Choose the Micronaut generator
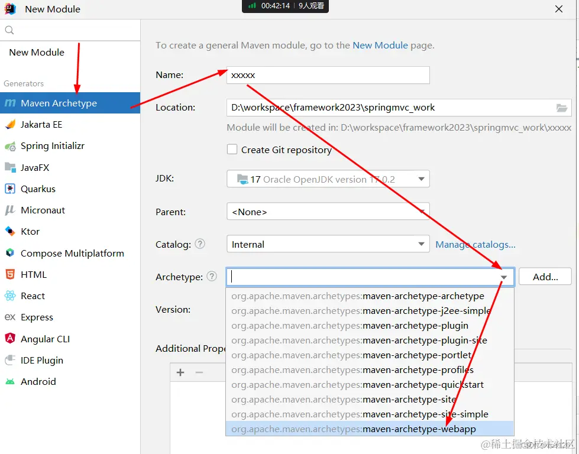Image resolution: width=579 pixels, height=454 pixels. [x=70, y=210]
